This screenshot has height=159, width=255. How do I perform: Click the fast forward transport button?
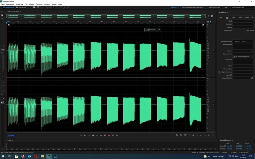(x=101, y=135)
